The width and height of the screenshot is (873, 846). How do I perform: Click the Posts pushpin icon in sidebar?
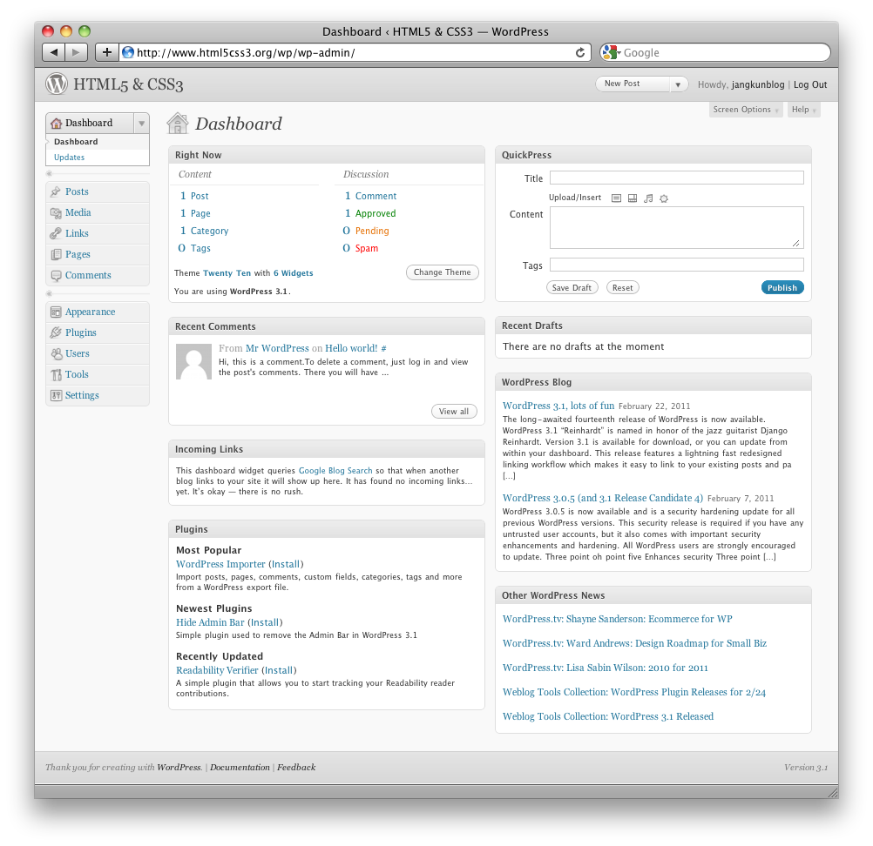56,191
